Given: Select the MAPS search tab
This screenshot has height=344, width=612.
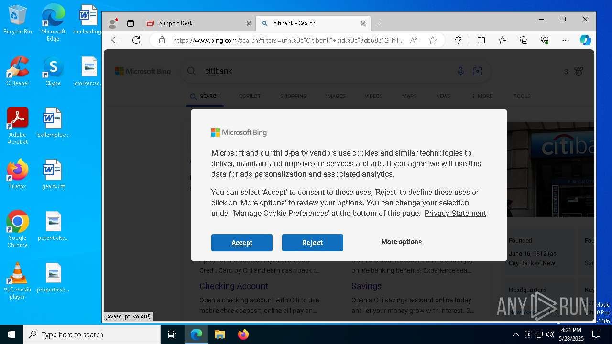Looking at the screenshot, I should point(409,96).
